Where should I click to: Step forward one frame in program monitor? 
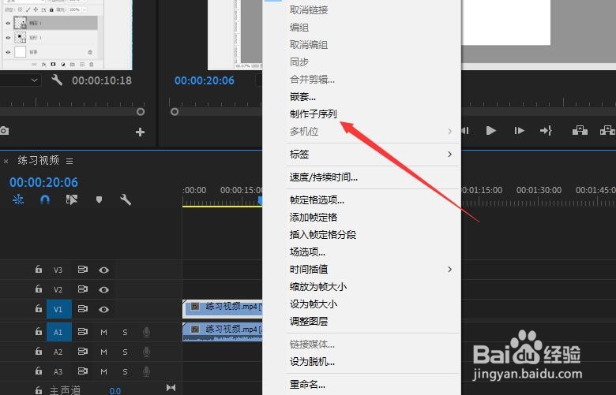coord(519,131)
